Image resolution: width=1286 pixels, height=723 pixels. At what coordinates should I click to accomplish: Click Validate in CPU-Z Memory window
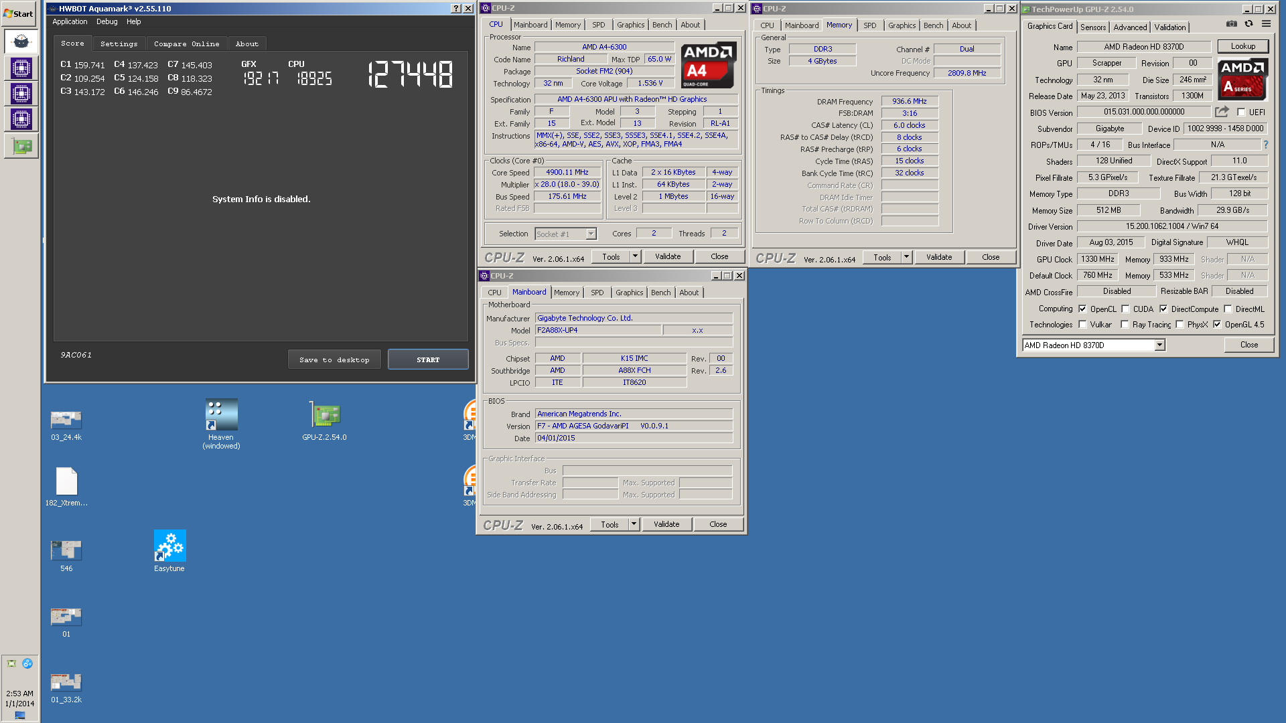pos(938,257)
